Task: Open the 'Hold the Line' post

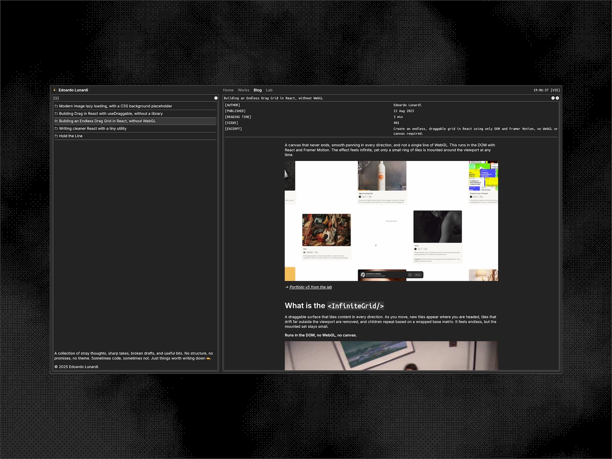Action: 71,136
